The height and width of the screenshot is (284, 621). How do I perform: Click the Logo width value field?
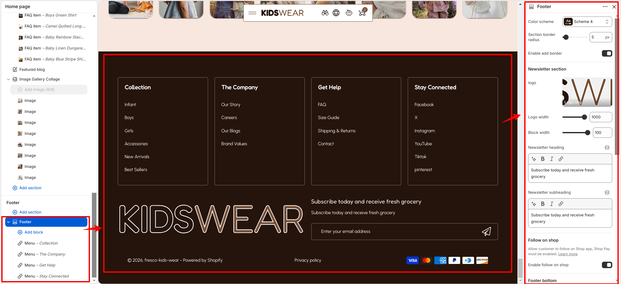click(601, 117)
